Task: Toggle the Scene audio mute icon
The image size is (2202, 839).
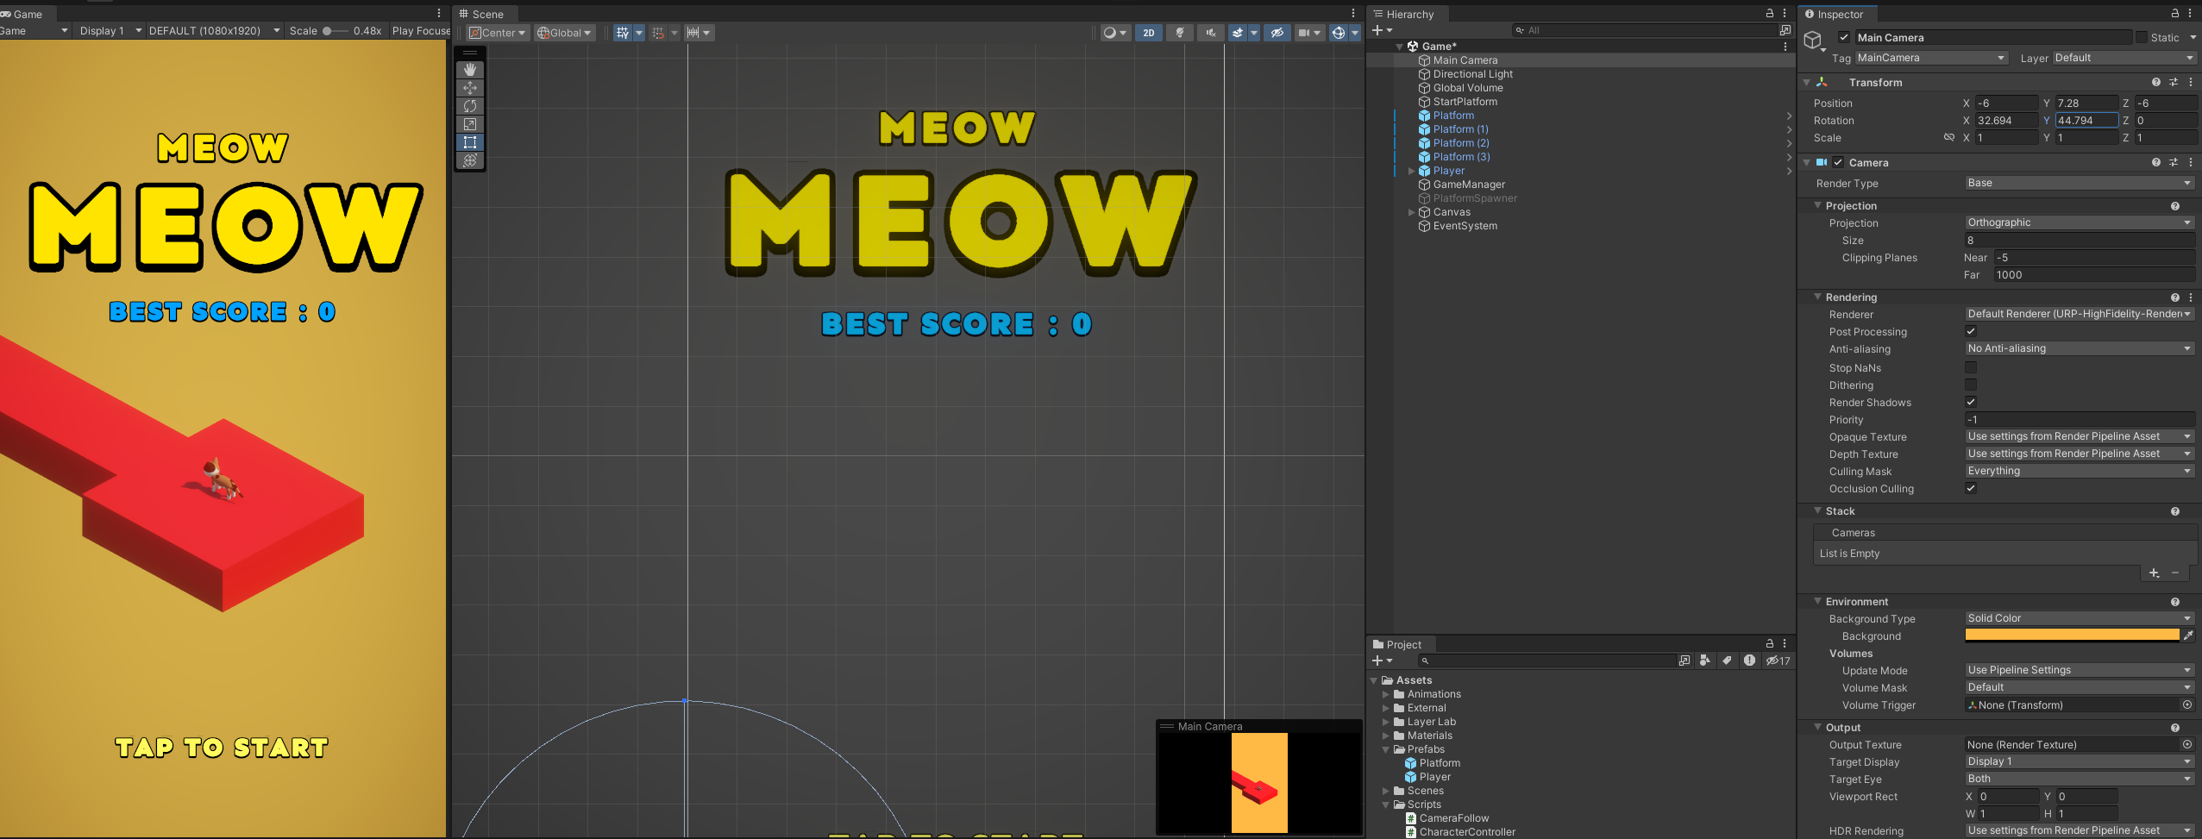Action: pyautogui.click(x=1211, y=33)
